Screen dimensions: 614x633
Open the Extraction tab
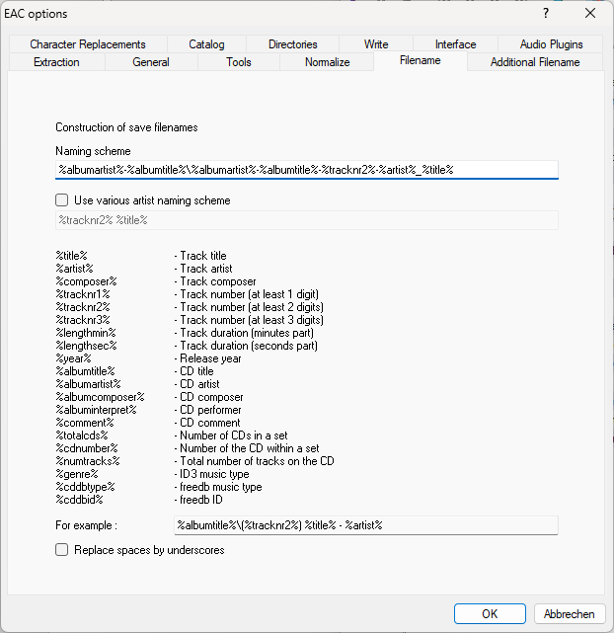click(x=56, y=62)
